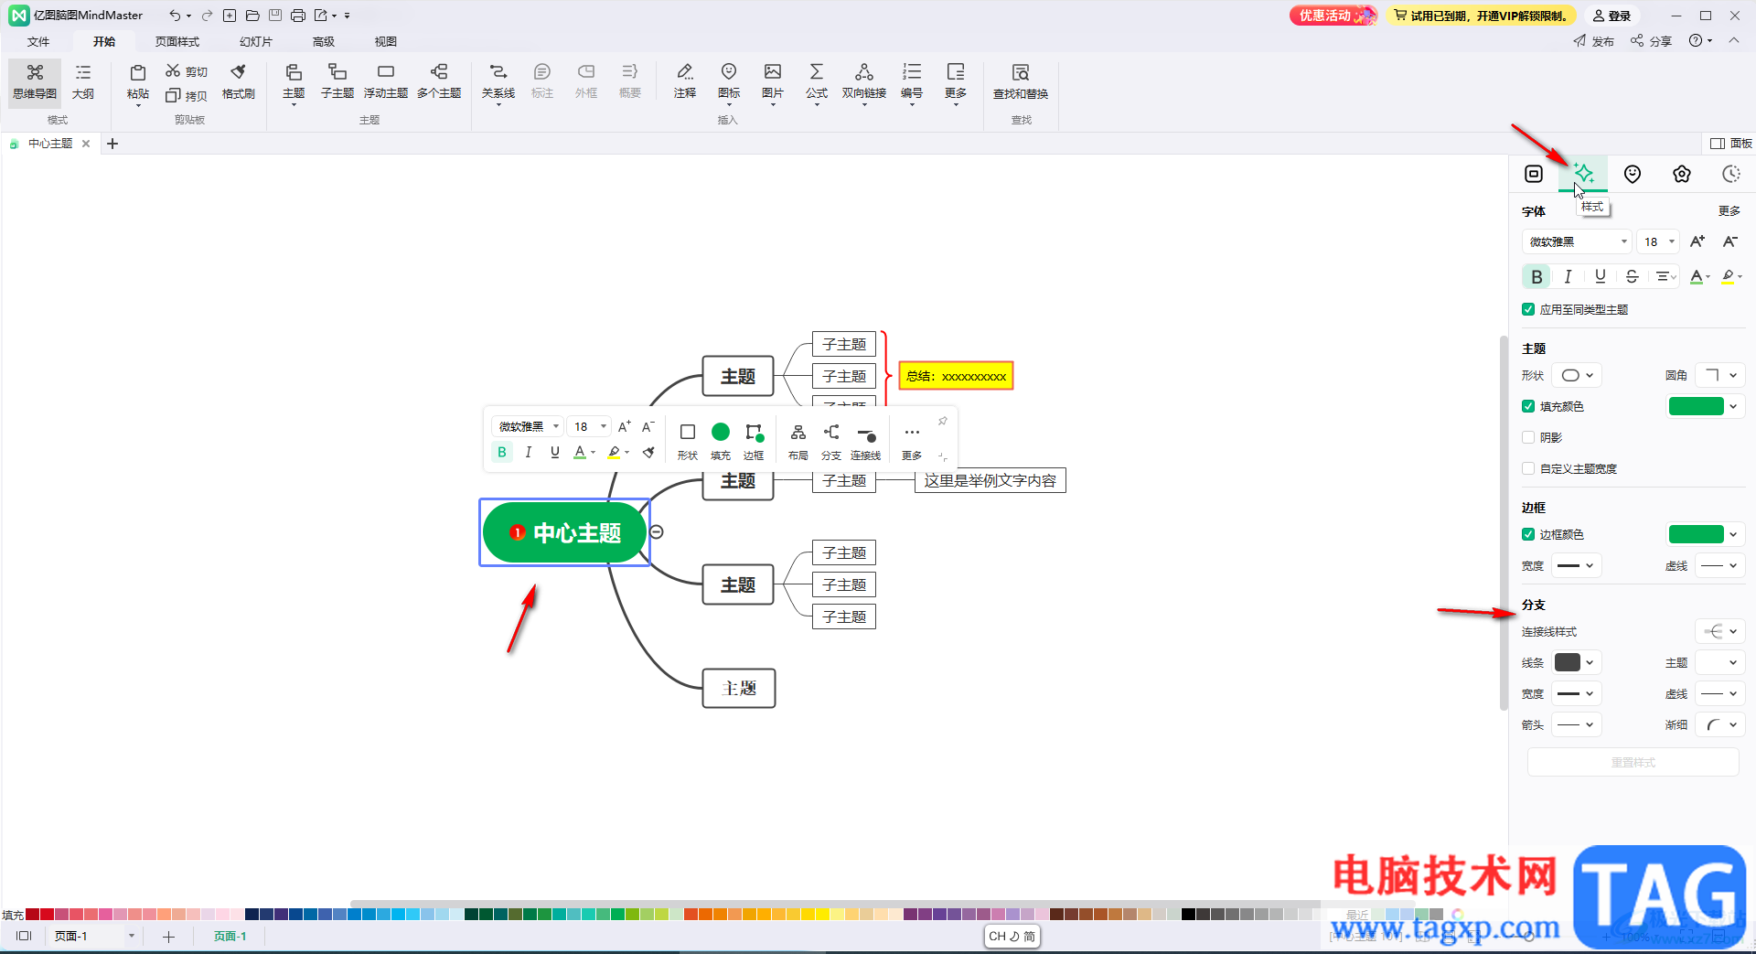
Task: Open the style (样式) panel tab
Action: 1583,174
